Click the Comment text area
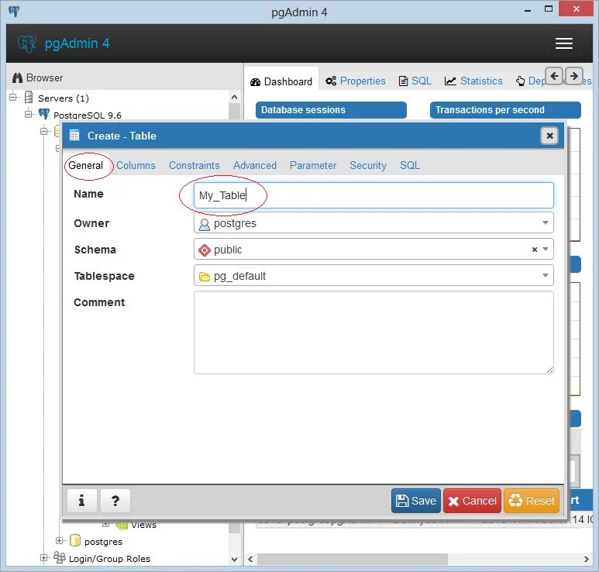The height and width of the screenshot is (572, 599). (x=374, y=333)
